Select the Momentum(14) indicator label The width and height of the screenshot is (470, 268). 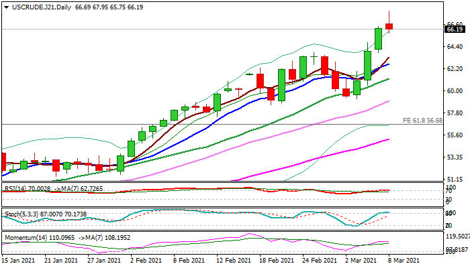point(26,237)
